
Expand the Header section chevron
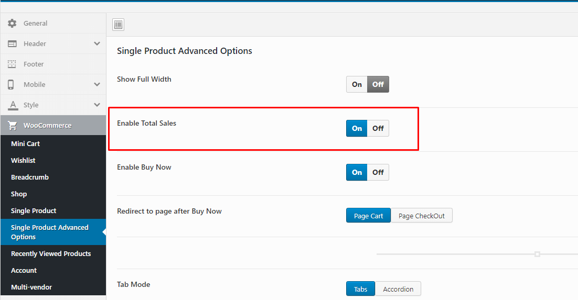tap(97, 43)
